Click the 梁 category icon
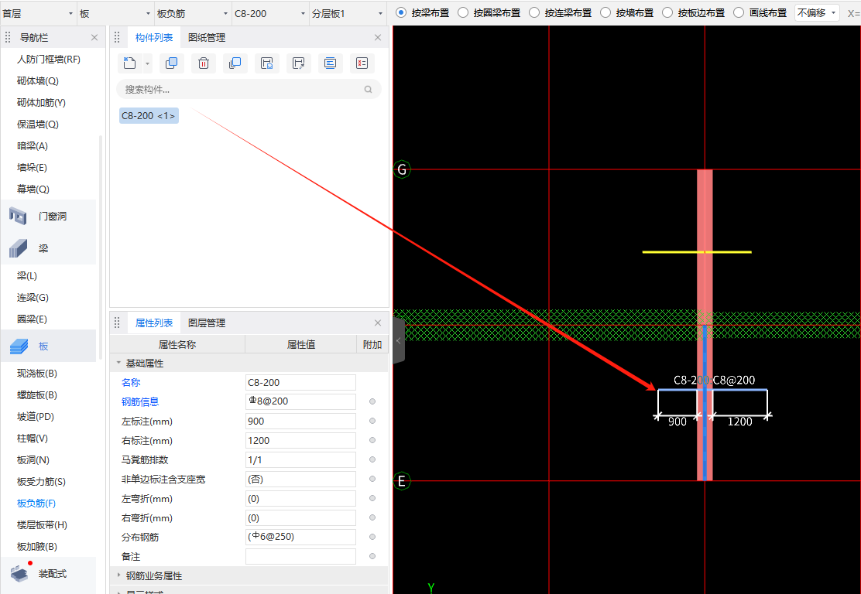The width and height of the screenshot is (861, 594). pos(18,248)
